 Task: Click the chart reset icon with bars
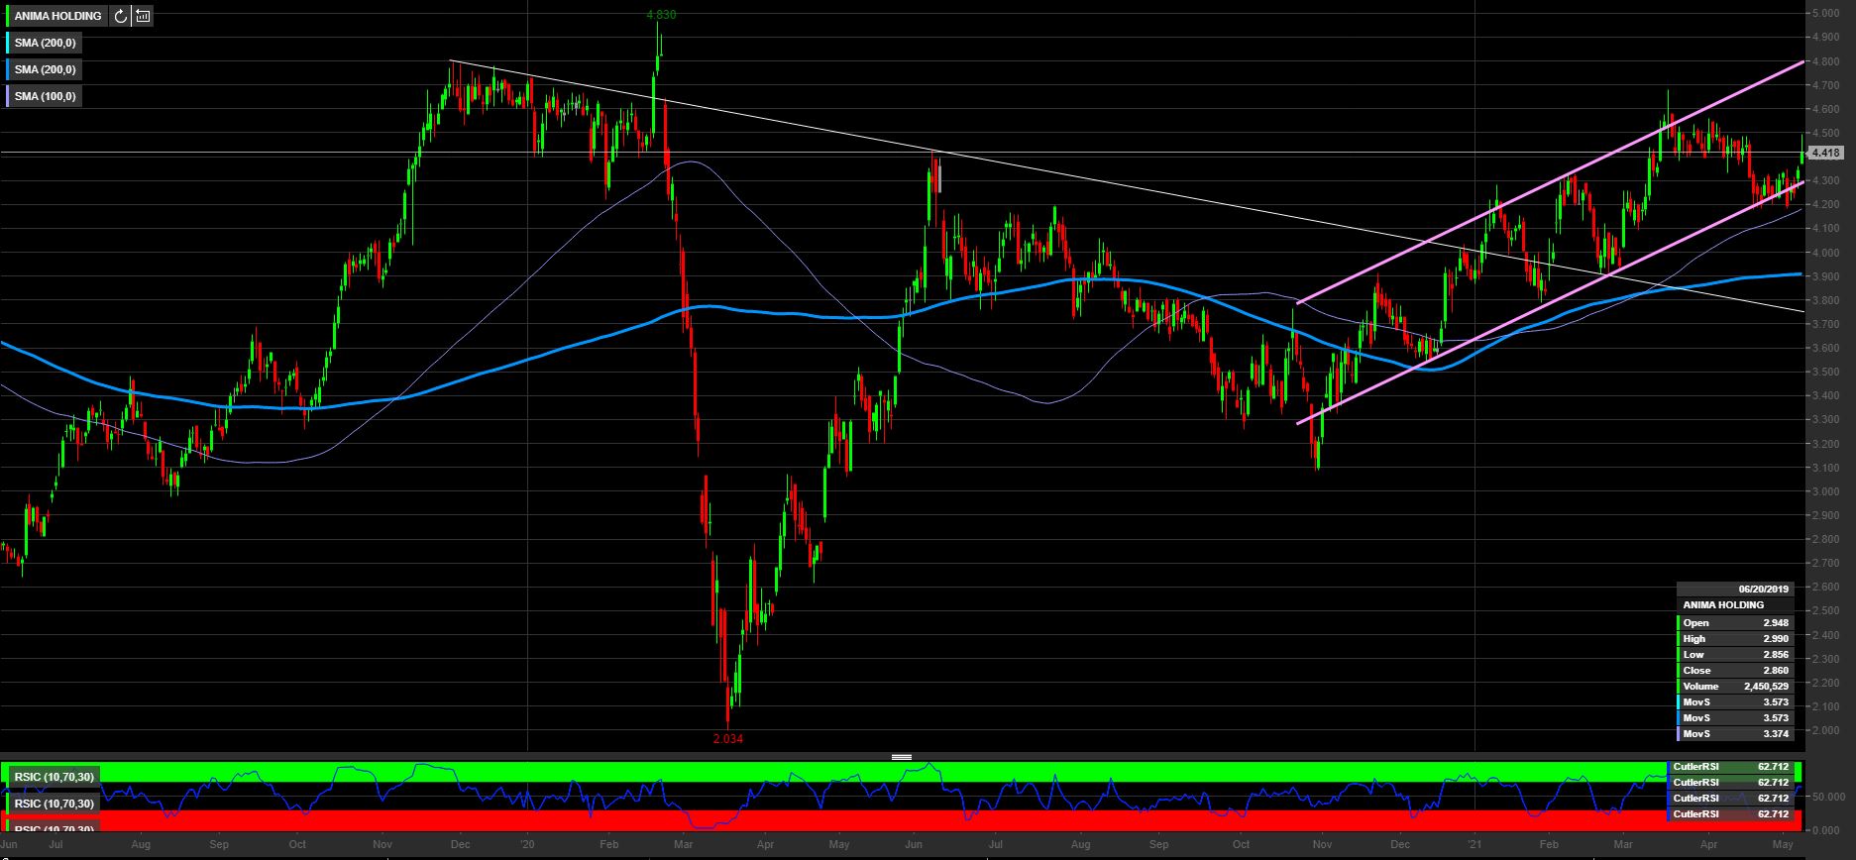point(144,16)
